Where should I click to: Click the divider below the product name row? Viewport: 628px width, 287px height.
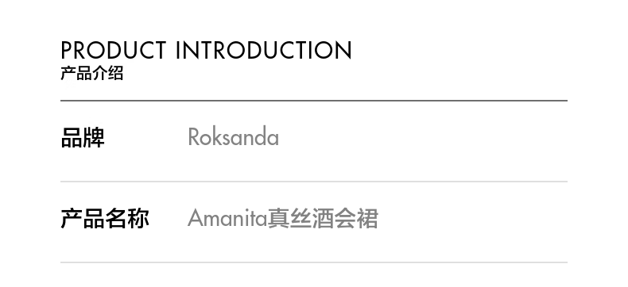(314, 262)
